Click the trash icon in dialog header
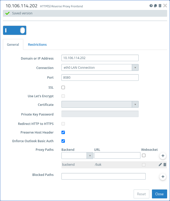Screen dimensions: 170x201 [160, 6]
